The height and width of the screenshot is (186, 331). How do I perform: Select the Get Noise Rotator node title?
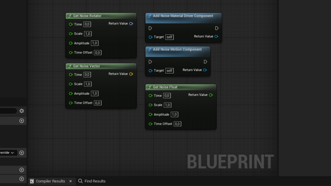pyautogui.click(x=87, y=16)
